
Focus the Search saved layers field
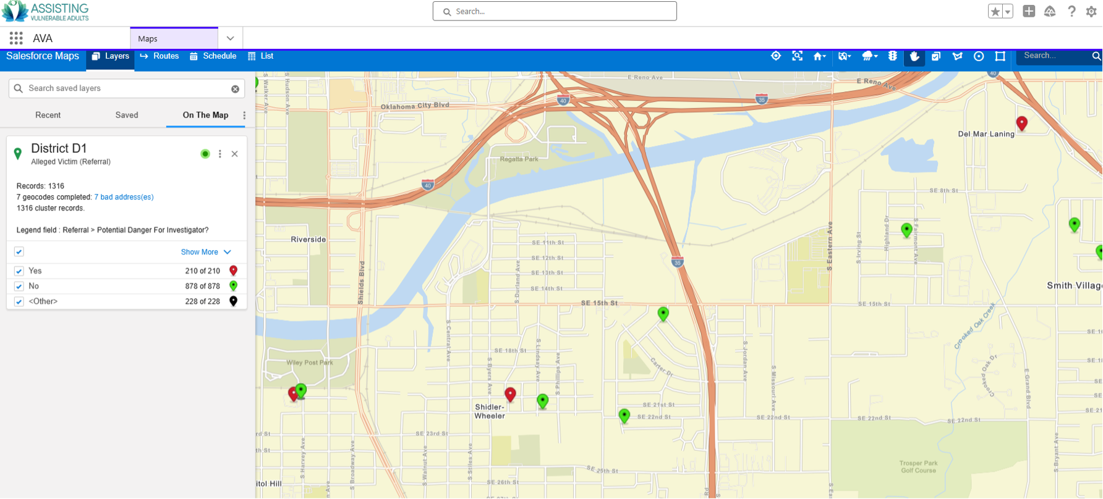pyautogui.click(x=127, y=88)
